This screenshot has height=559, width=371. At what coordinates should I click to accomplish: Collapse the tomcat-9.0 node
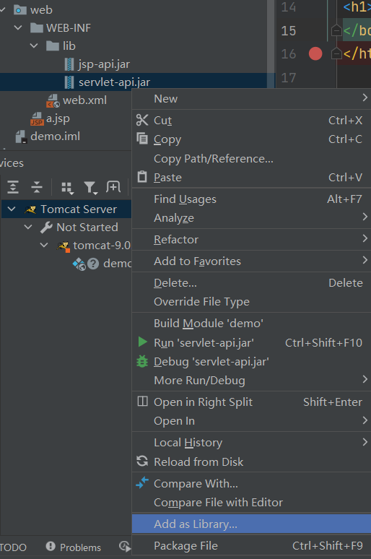[44, 246]
